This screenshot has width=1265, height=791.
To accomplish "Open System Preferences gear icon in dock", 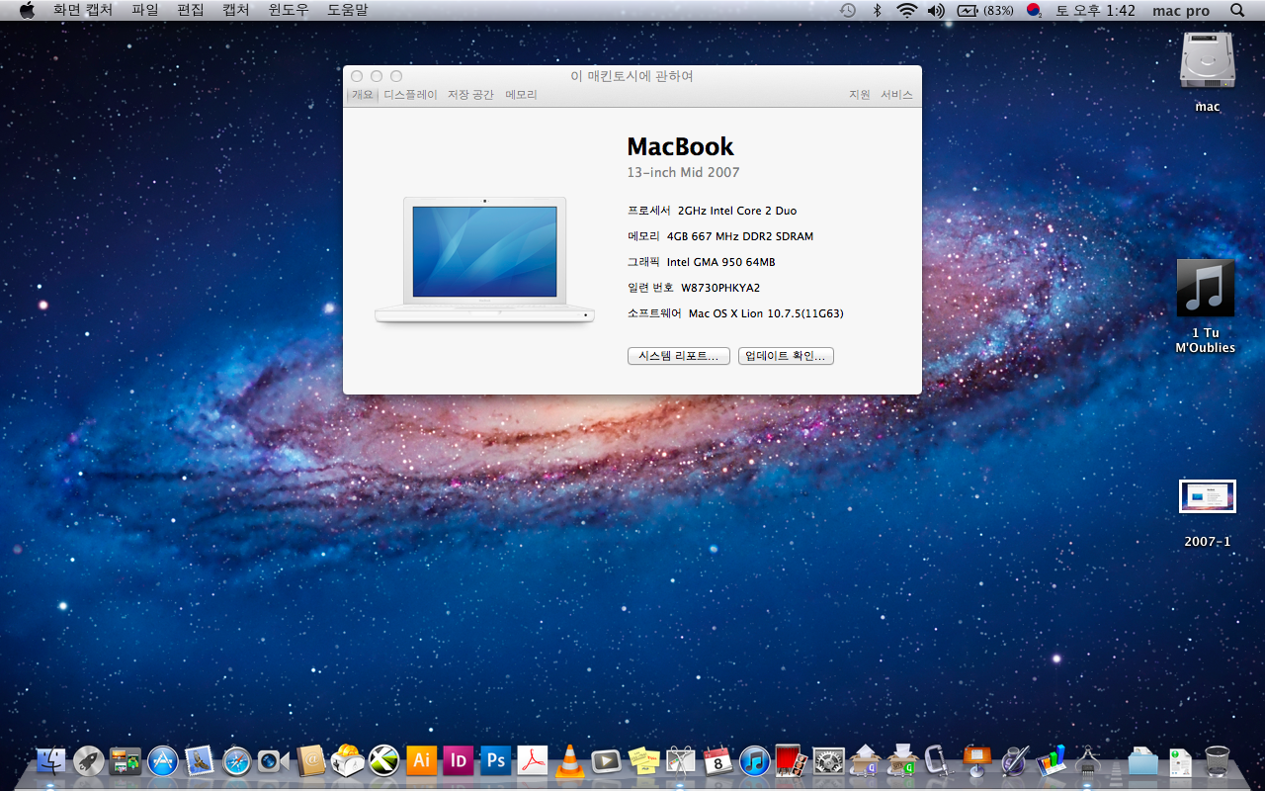I will [x=828, y=760].
